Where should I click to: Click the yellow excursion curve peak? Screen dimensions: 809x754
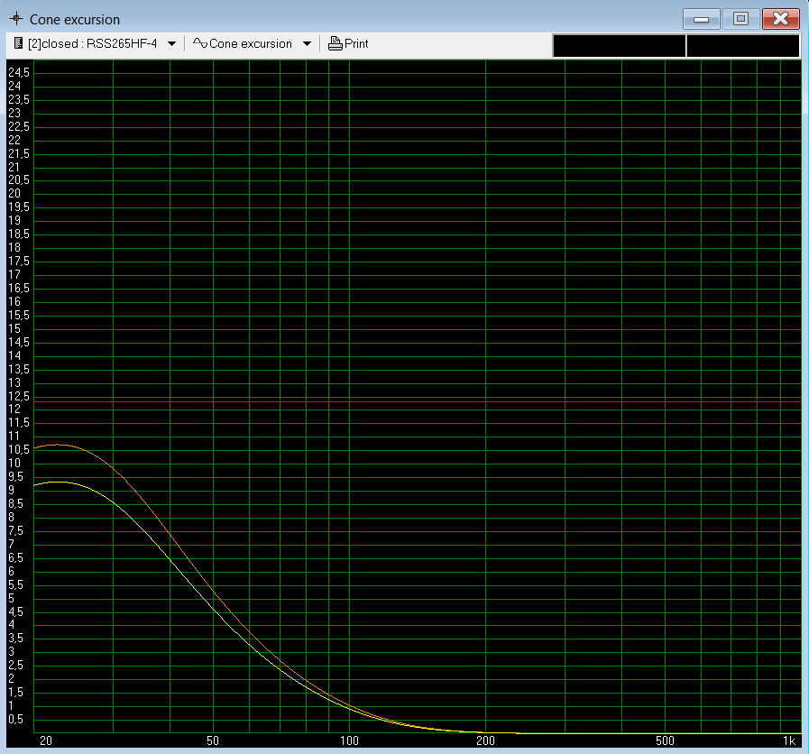tap(59, 482)
